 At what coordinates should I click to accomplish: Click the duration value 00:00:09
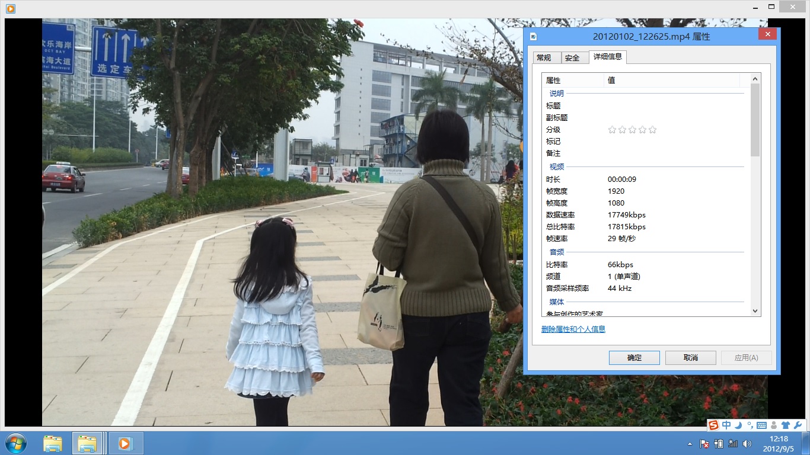coord(622,180)
